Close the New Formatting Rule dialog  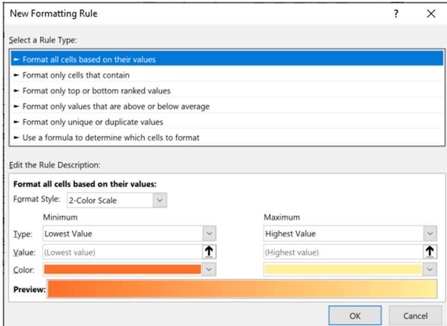[431, 14]
